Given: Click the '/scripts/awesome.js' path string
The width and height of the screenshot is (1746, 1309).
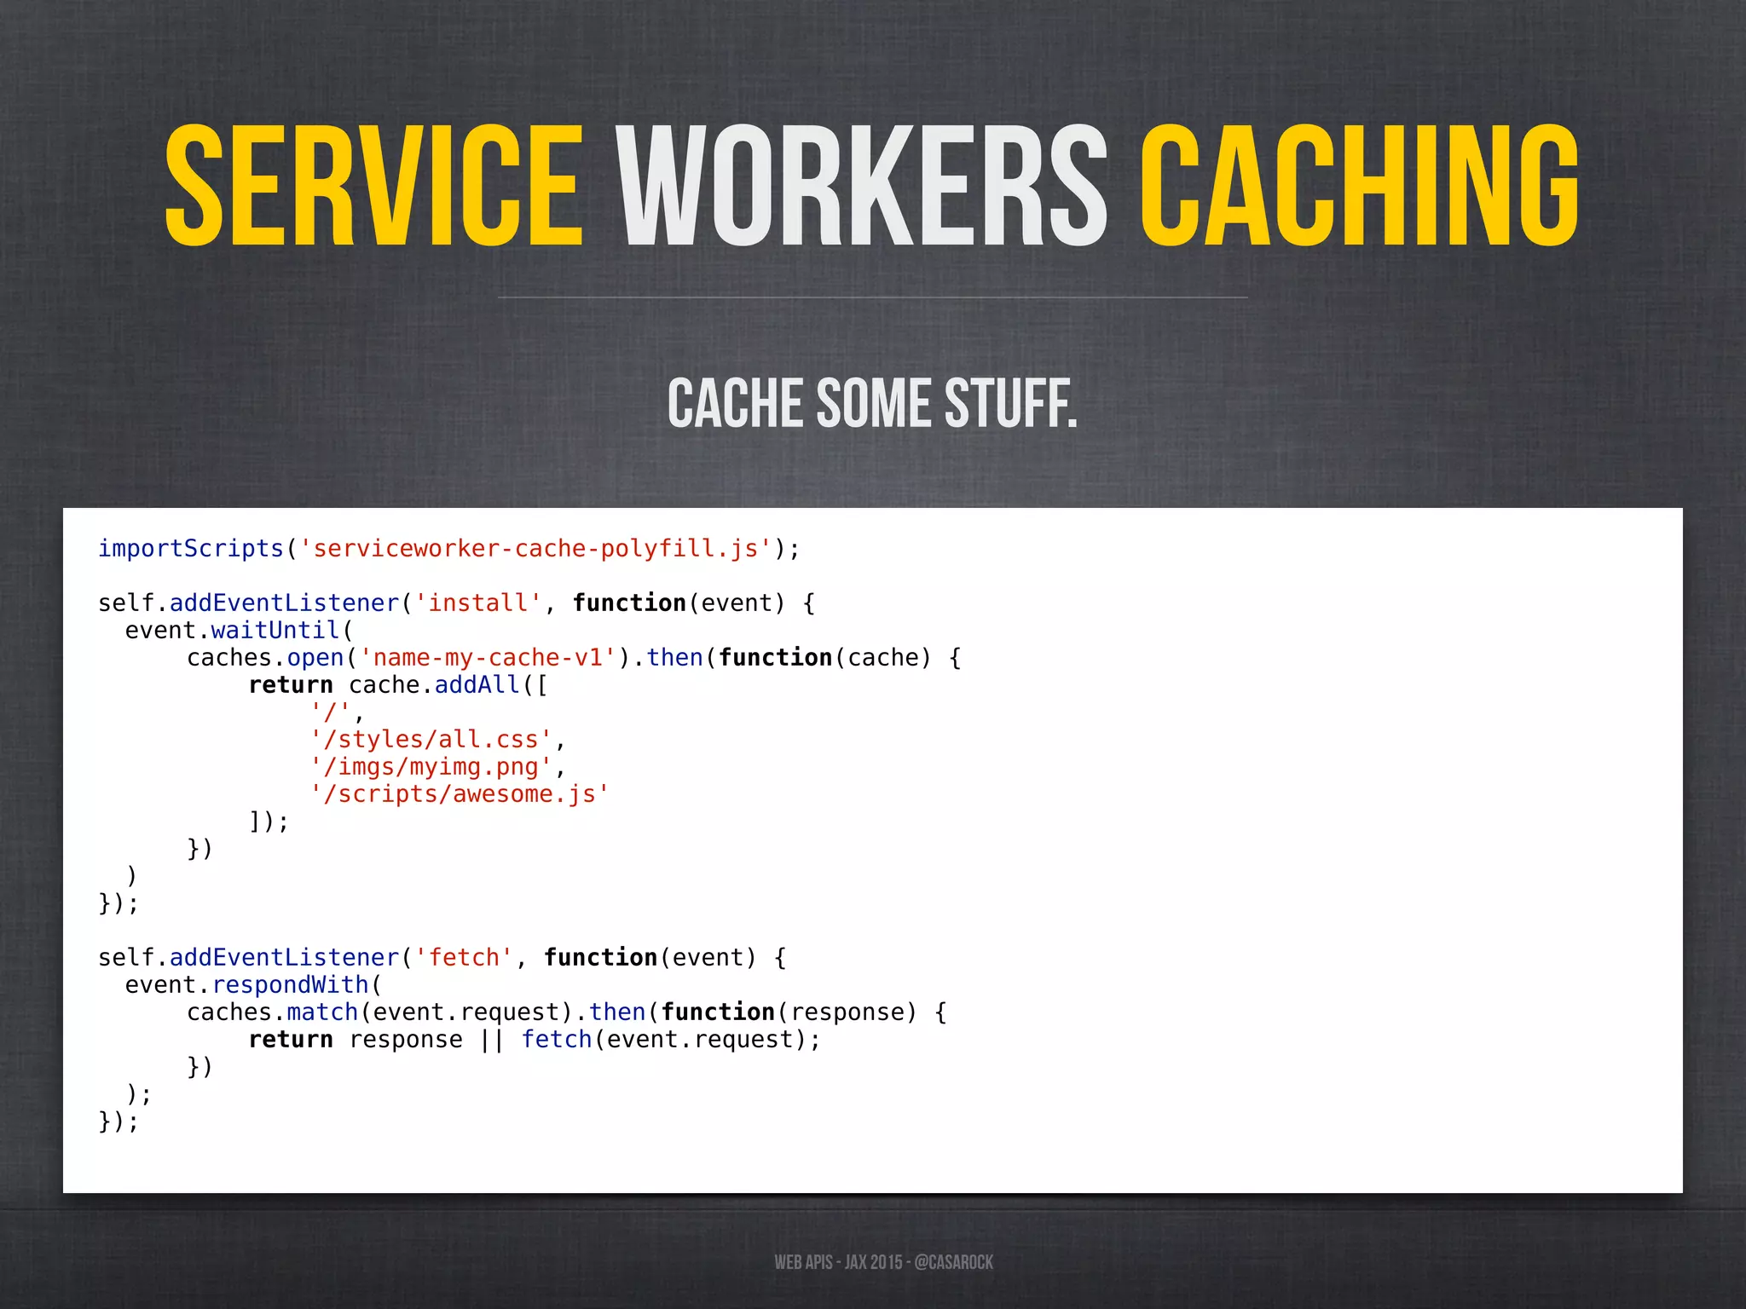Looking at the screenshot, I should [x=460, y=794].
